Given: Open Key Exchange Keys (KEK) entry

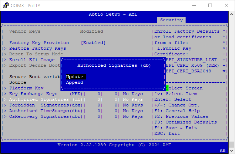Looking at the screenshot, I should 46,94.
